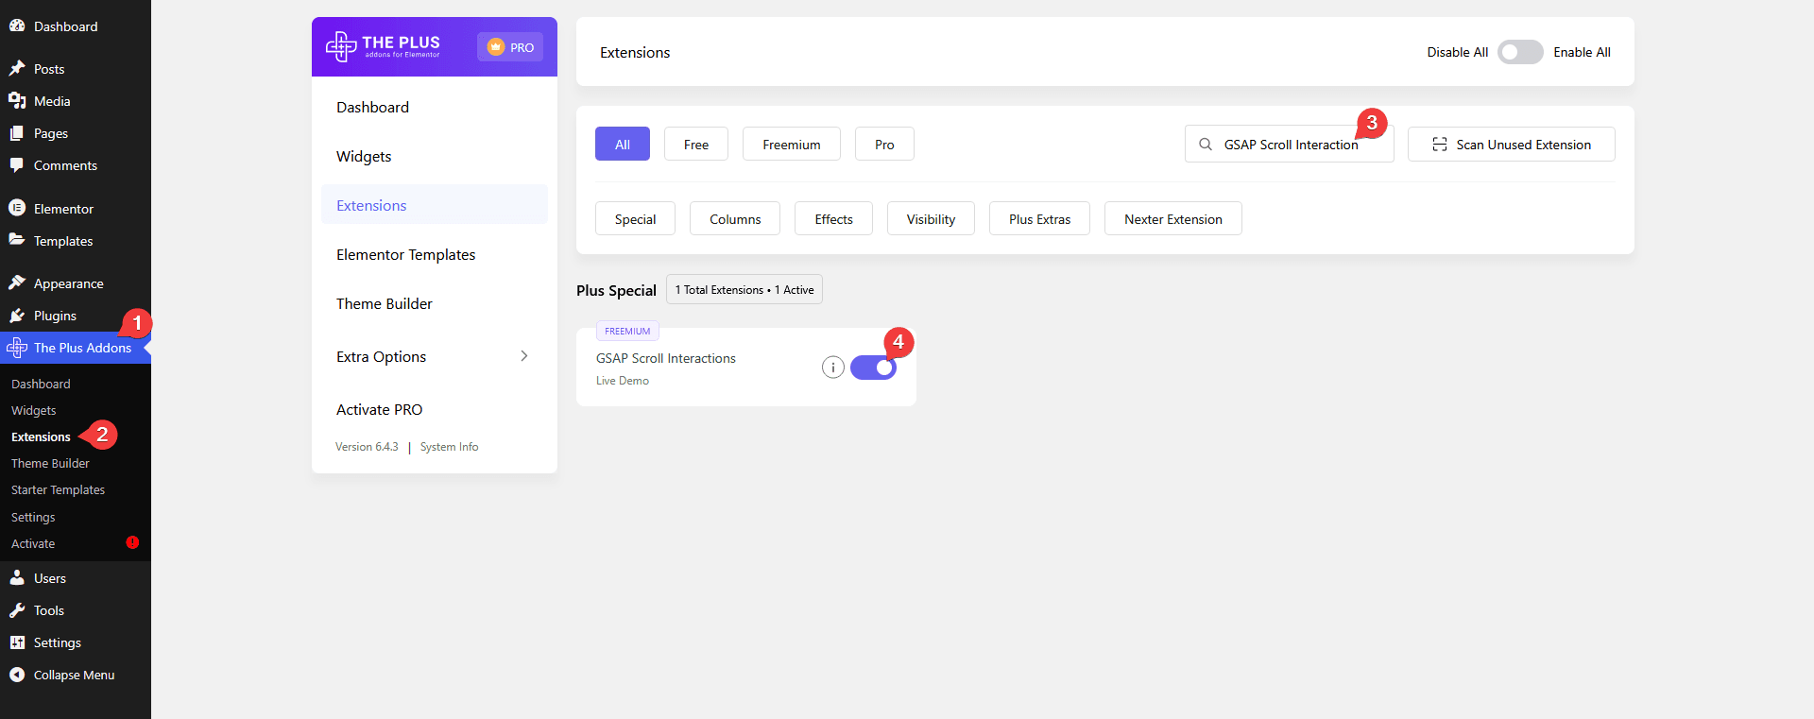Open info icon for GSAP Scroll Interactions

pos(832,368)
